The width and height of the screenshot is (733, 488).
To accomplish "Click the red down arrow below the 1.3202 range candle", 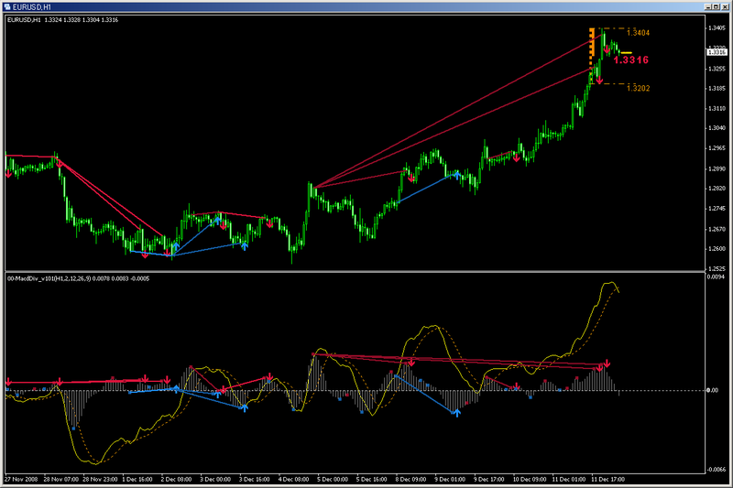I will [x=599, y=80].
